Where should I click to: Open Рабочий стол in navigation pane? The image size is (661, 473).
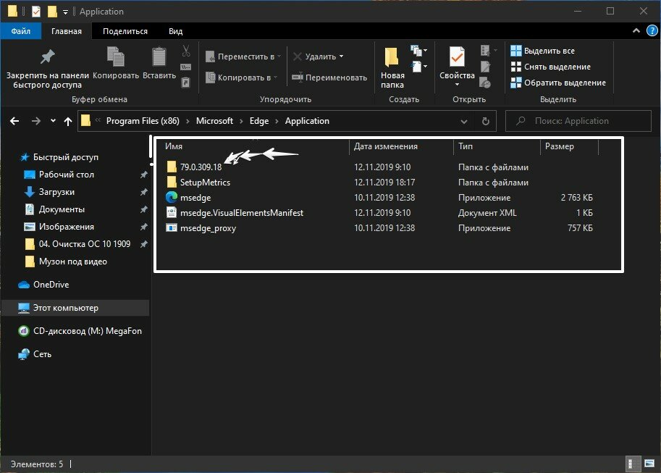pyautogui.click(x=66, y=175)
